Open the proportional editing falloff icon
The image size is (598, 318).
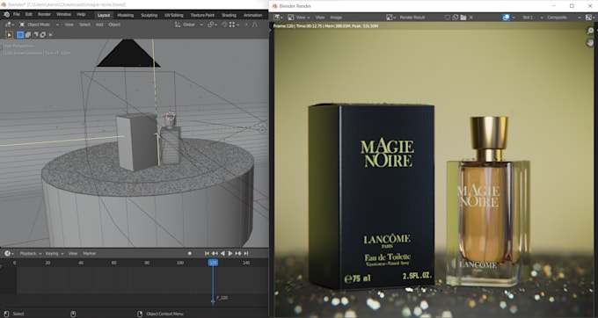[255, 25]
